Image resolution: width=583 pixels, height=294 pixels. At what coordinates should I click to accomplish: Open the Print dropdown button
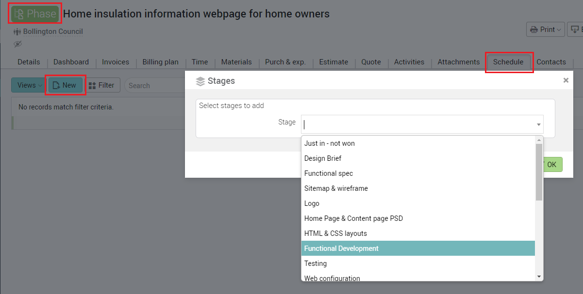[x=546, y=30]
